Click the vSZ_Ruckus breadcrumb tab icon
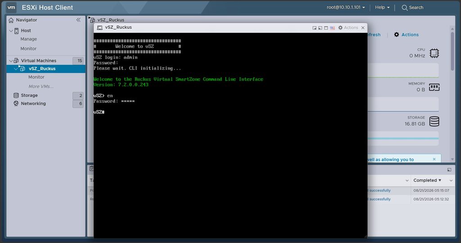The width and height of the screenshot is (461, 243). tap(92, 20)
